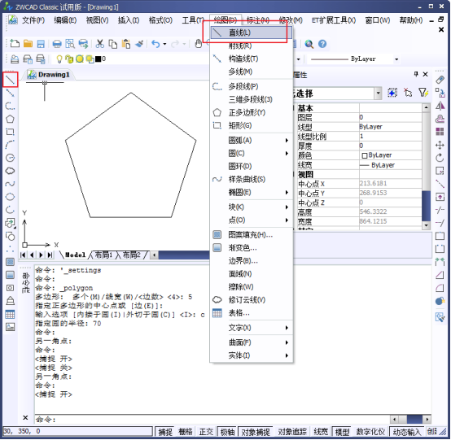Toggle 动态输入 dynamic input in status bar
This screenshot has width=451, height=440.
pos(407,432)
